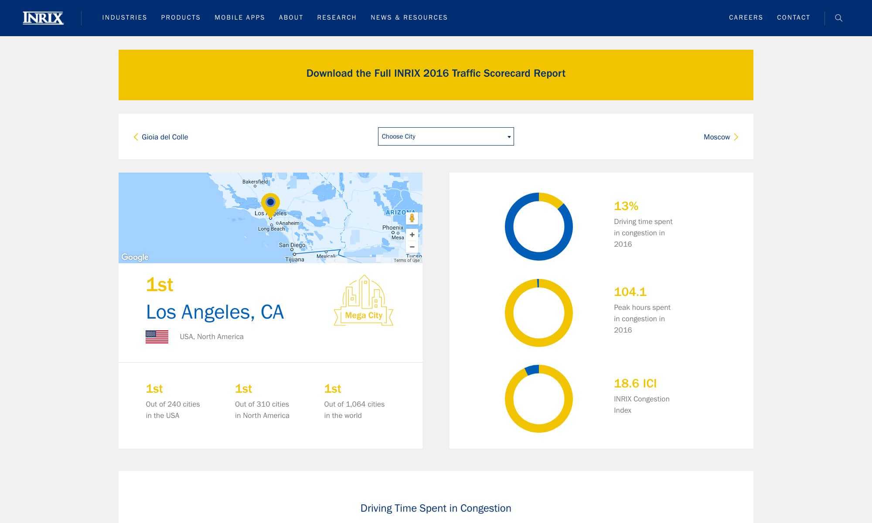Click the Bakersfield label on map
Screen dimensions: 872x523
pos(255,182)
